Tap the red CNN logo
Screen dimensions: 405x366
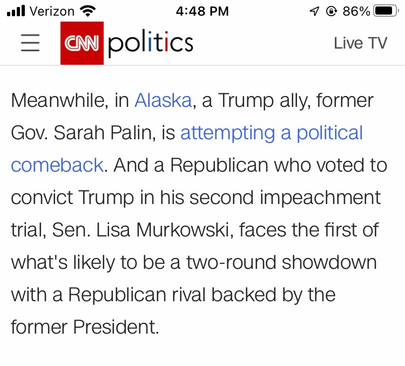point(82,43)
